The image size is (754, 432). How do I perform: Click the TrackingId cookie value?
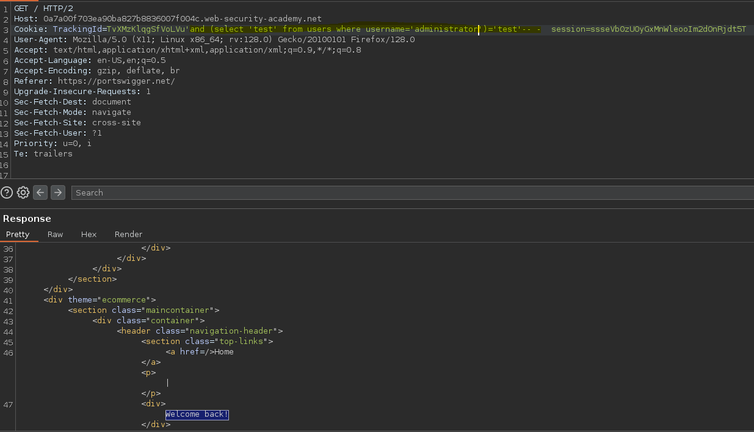148,29
